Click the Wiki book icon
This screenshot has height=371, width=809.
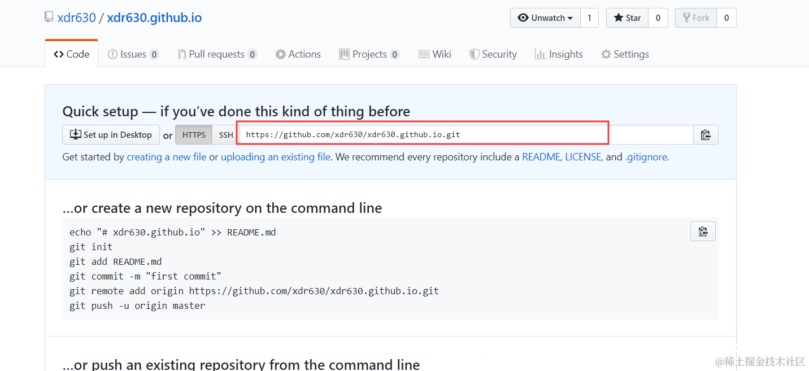click(x=424, y=54)
